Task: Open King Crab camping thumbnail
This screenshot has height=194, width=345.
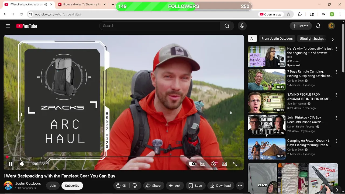Action: click(267, 149)
